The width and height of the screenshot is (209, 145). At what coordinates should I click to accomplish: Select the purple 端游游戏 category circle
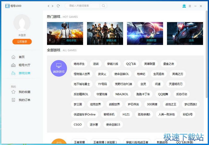(x=59, y=68)
